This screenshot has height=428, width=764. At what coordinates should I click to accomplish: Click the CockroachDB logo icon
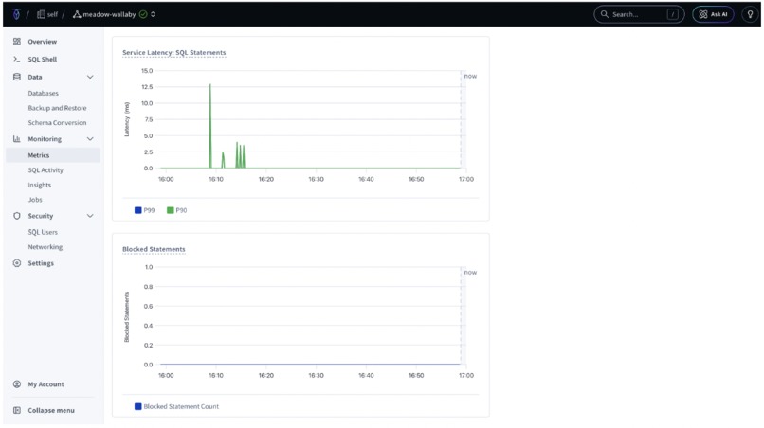point(16,14)
